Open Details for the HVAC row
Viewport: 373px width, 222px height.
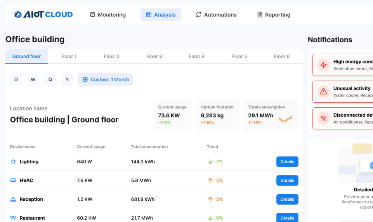pos(287,181)
